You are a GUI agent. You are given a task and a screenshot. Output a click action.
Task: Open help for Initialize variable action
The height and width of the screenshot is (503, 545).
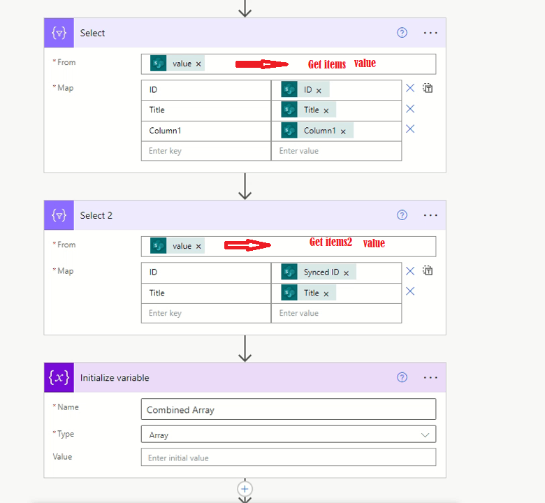(402, 377)
